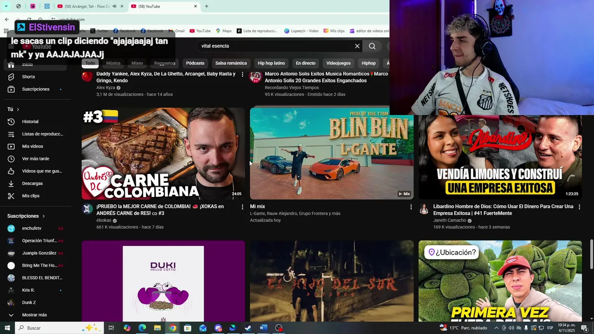The image size is (594, 334).
Task: Select the Hip hop latino chip
Action: point(271,63)
